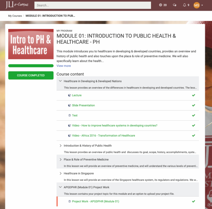Expand Introduction & History of Public Health
Screen dimensions: 212x209
coord(60,145)
